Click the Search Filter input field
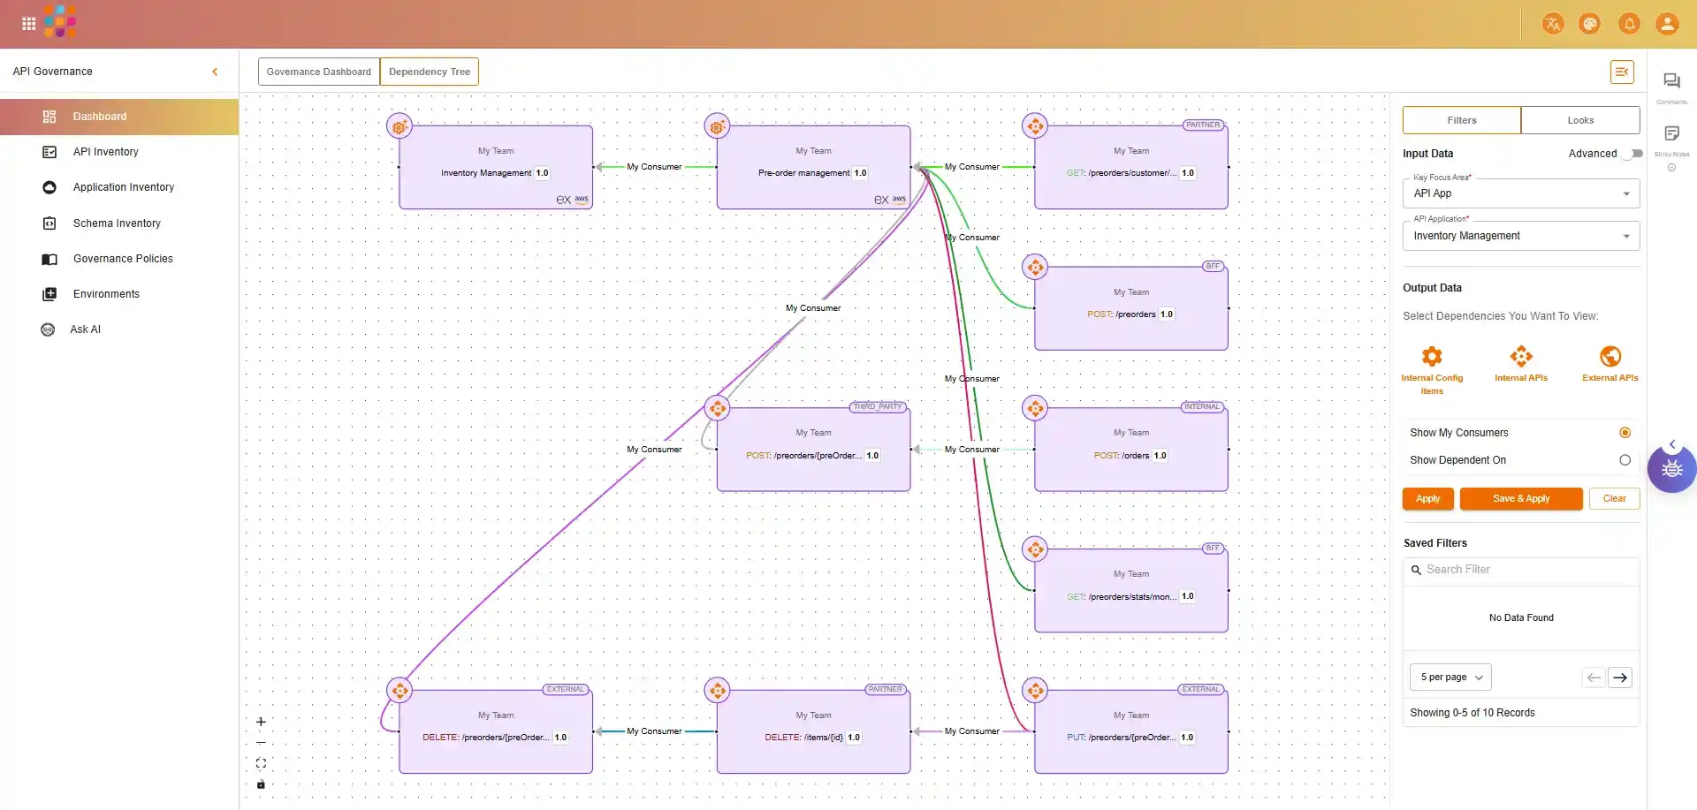Image resolution: width=1697 pixels, height=810 pixels. coord(1529,570)
